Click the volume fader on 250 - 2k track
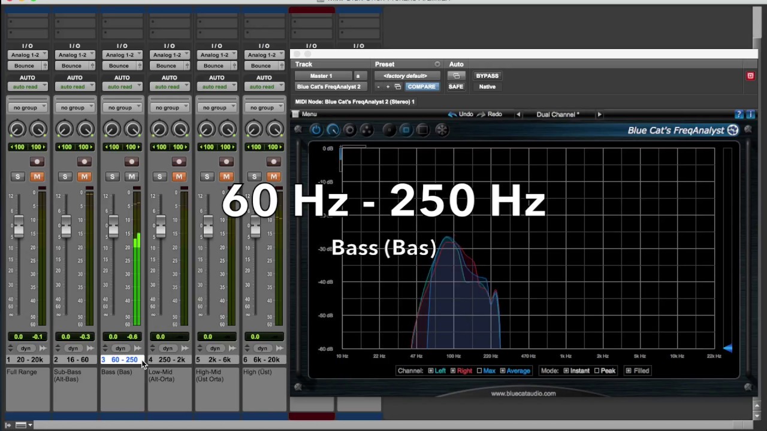The image size is (767, 431). 161,227
